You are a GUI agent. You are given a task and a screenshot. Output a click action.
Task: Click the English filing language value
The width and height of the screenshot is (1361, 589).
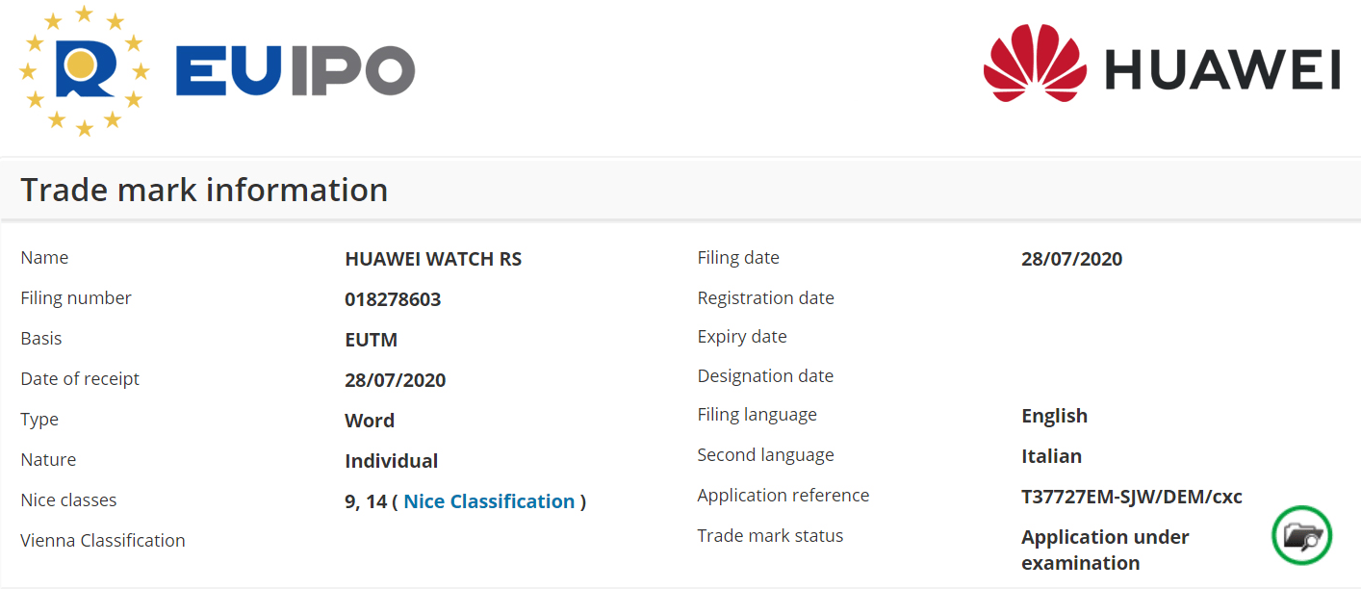[x=1054, y=416]
